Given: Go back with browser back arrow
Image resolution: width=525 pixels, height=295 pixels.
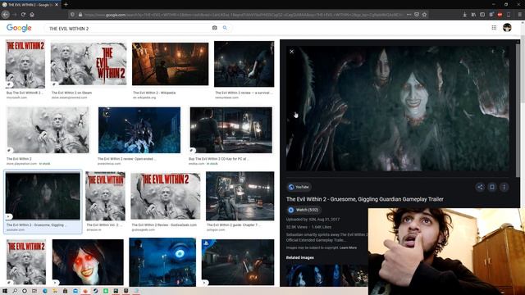Looking at the screenshot, I should point(6,15).
